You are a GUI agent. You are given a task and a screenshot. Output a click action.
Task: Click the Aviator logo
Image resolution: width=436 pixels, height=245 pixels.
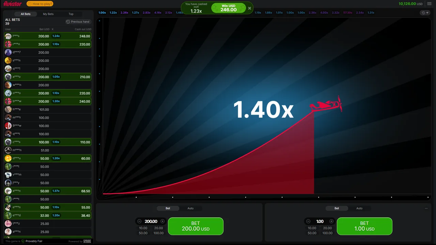[13, 4]
